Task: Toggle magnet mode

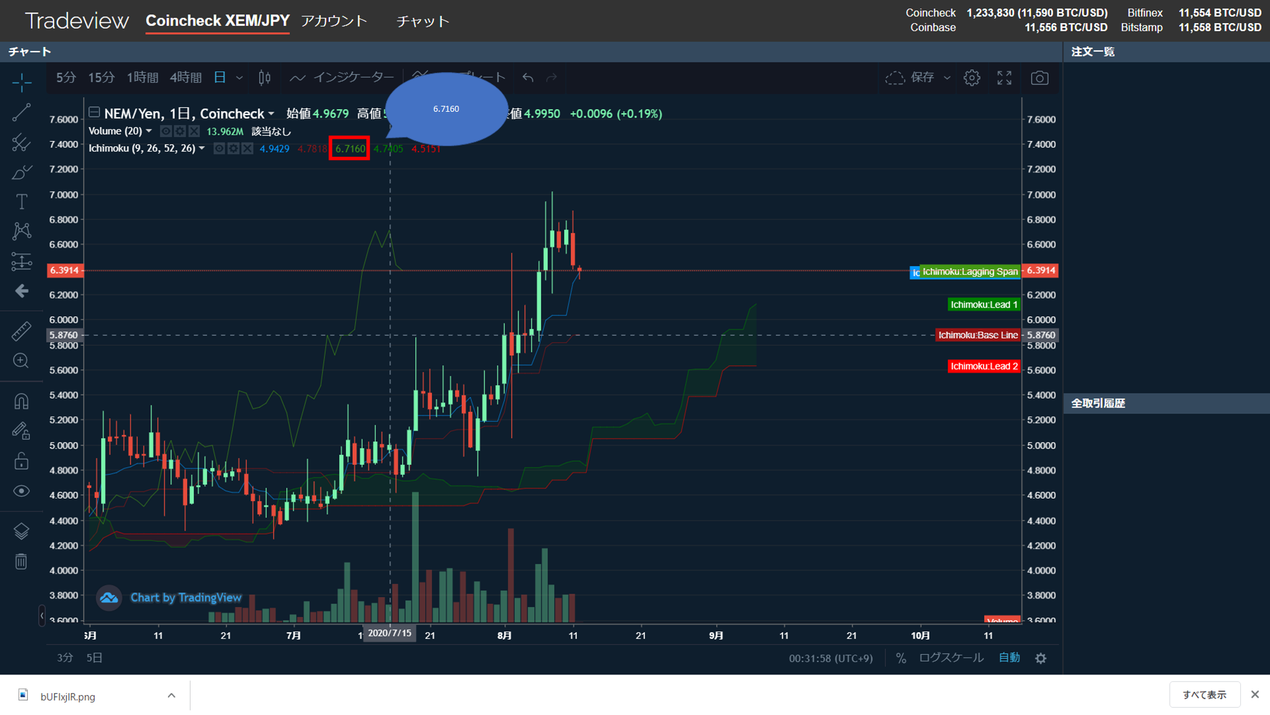Action: (x=21, y=401)
